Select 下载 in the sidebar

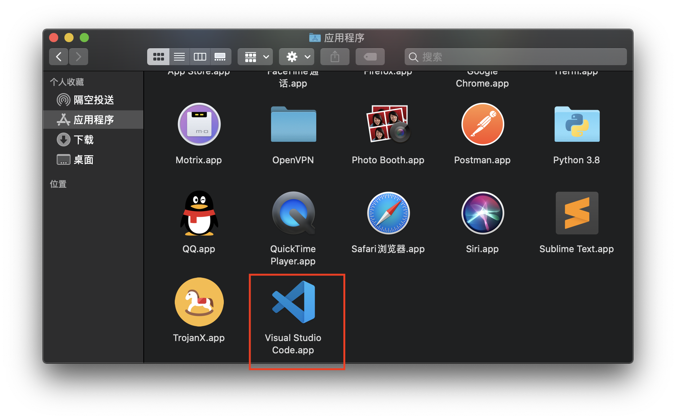pos(94,139)
